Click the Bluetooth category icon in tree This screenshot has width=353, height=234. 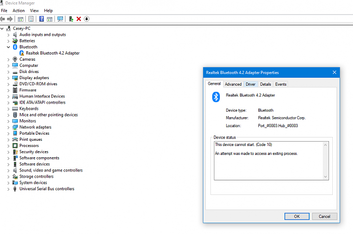click(x=15, y=47)
